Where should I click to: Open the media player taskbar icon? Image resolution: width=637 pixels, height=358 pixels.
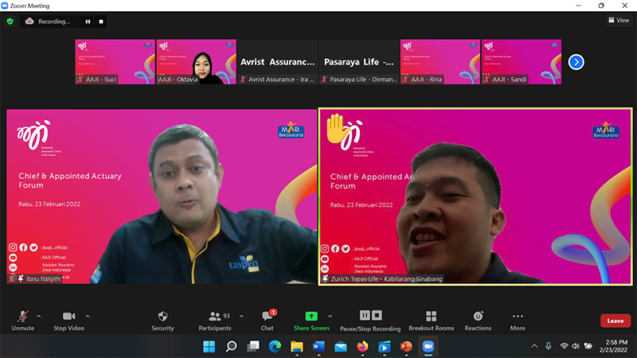385,347
